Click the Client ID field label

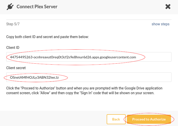pyautogui.click(x=13, y=48)
